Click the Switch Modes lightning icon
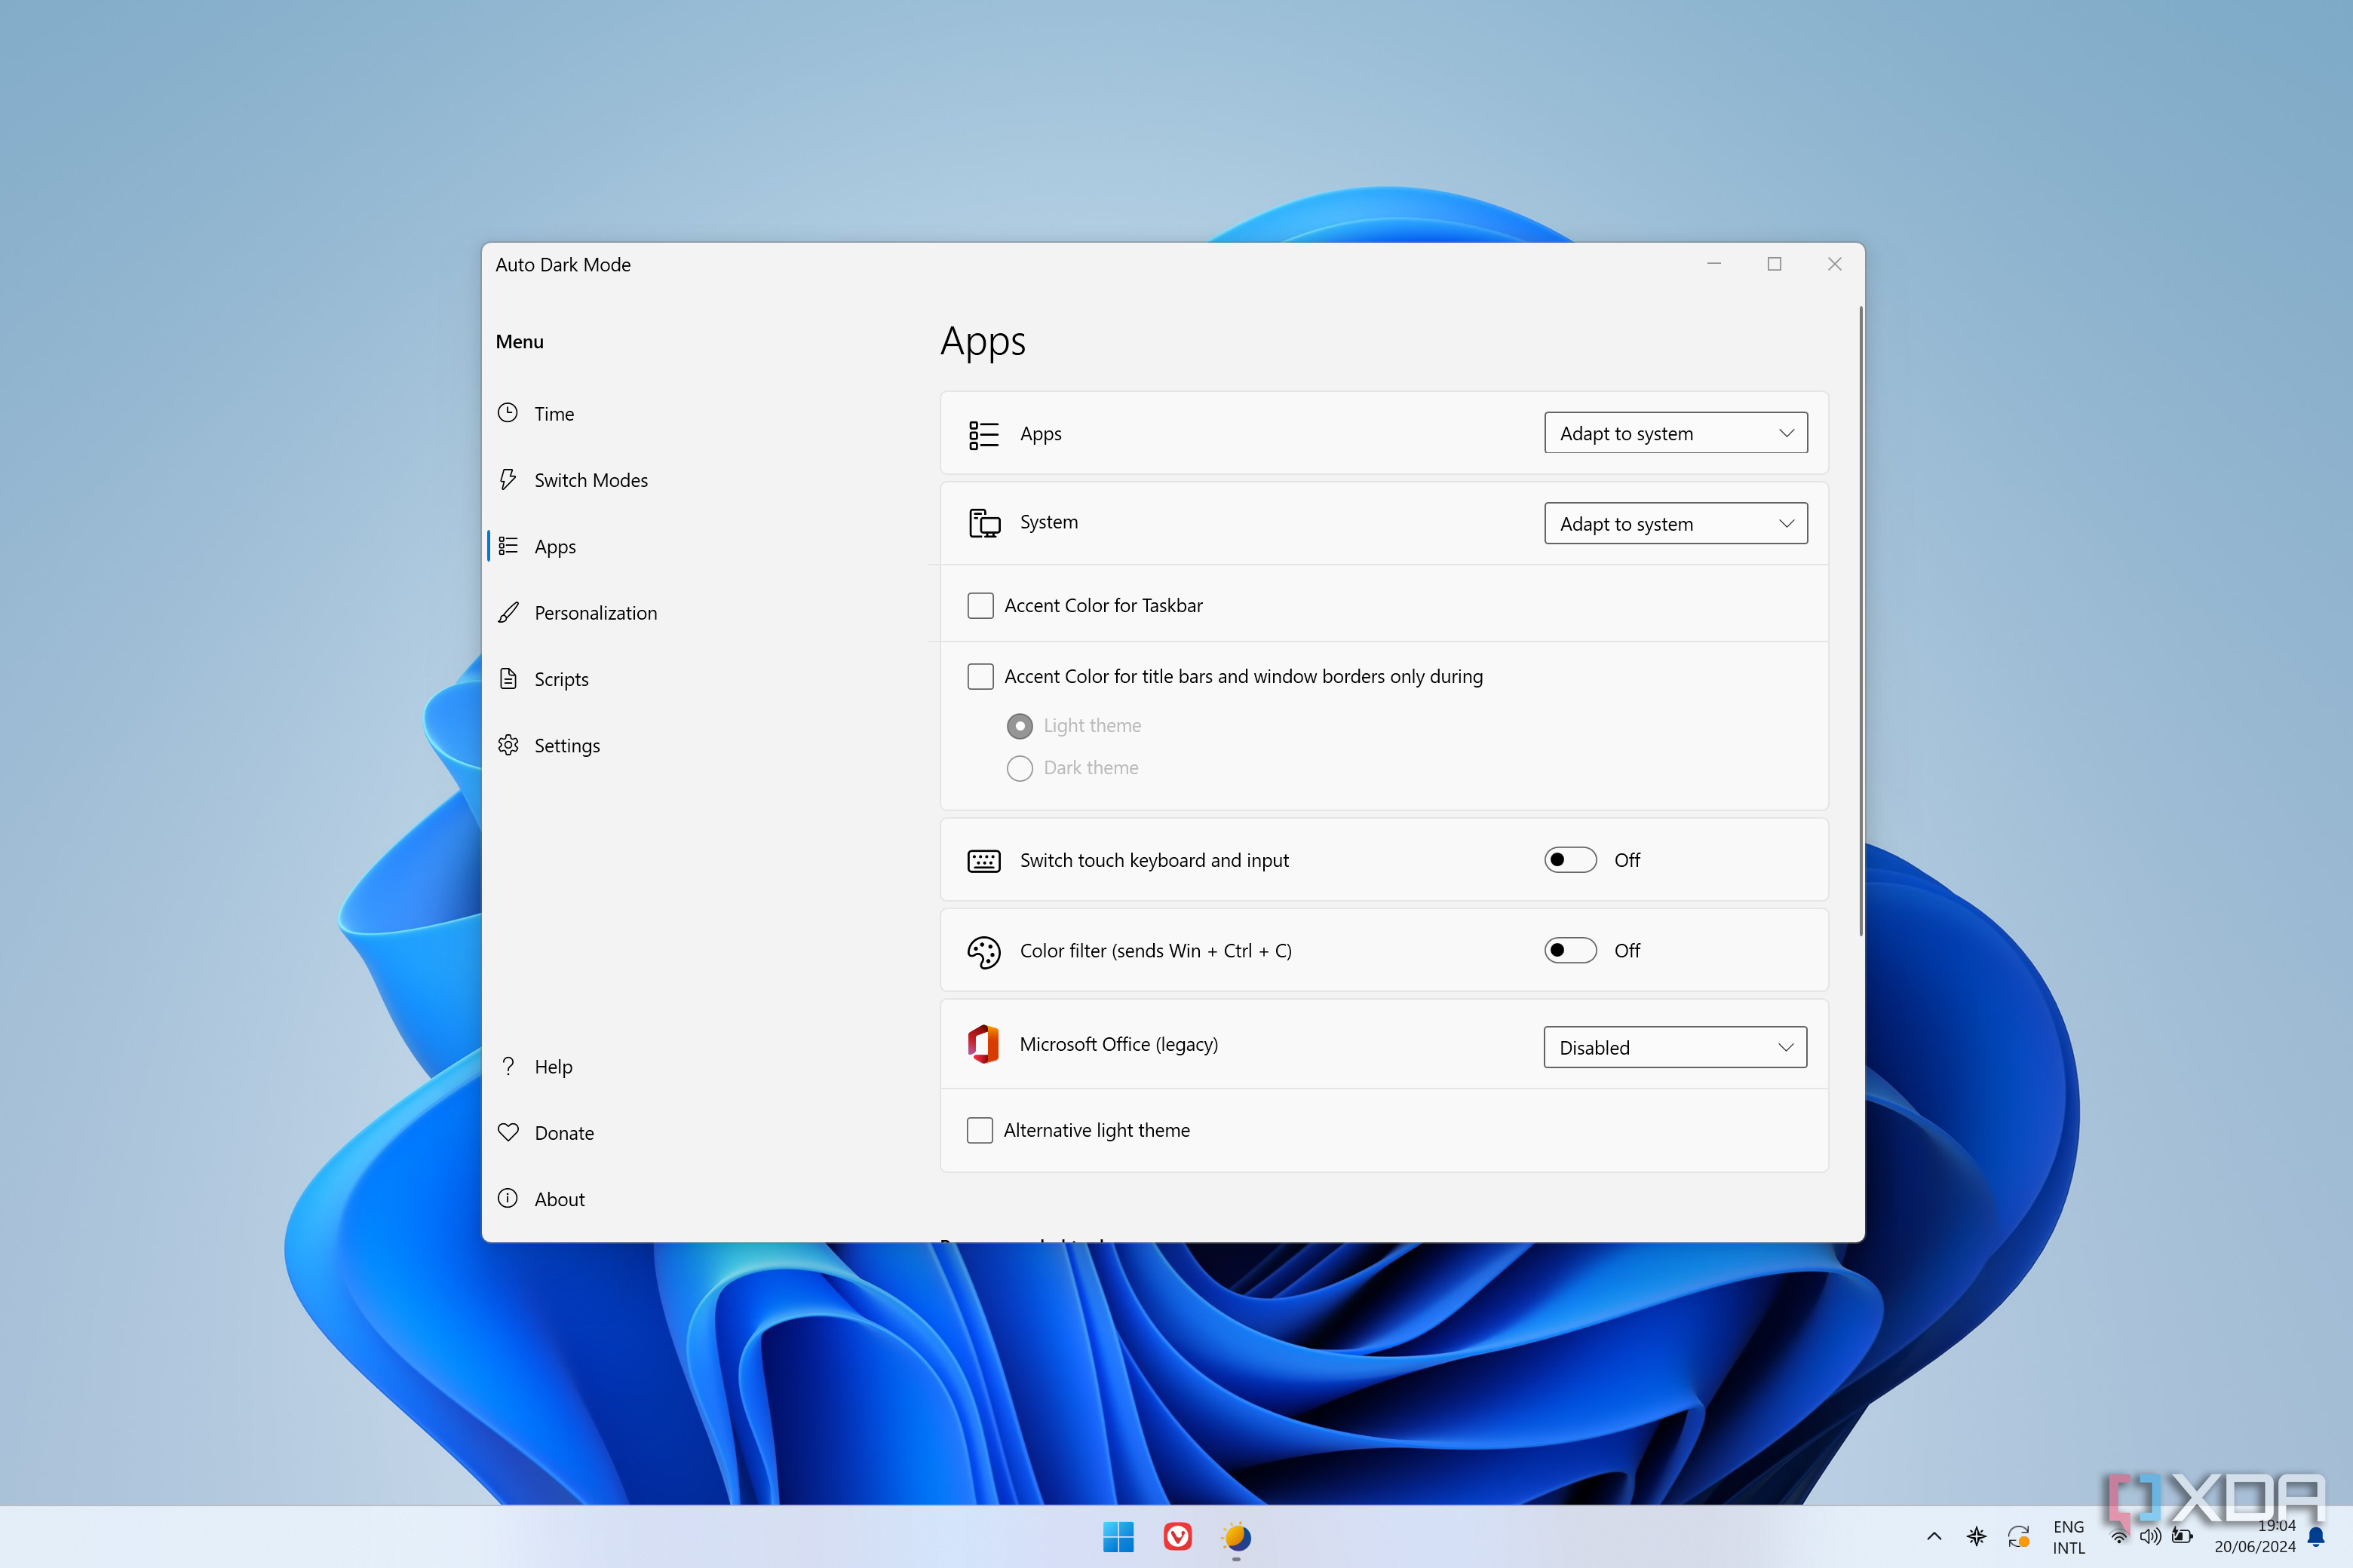This screenshot has height=1568, width=2353. 508,479
